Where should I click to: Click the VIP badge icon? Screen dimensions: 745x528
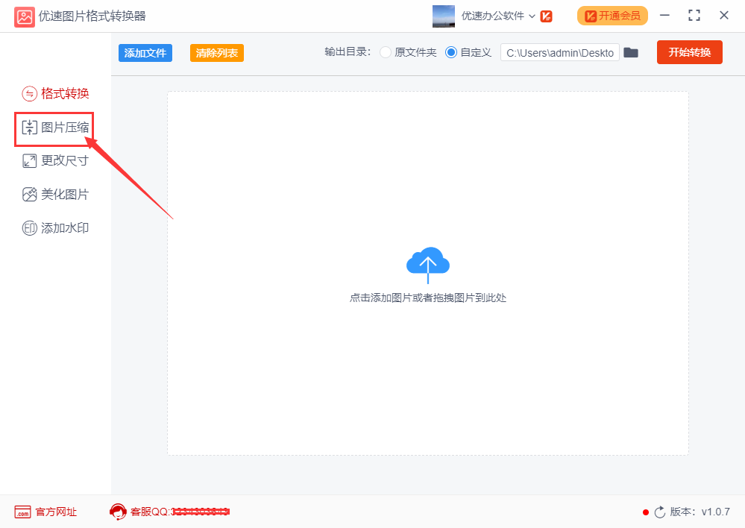tap(547, 16)
